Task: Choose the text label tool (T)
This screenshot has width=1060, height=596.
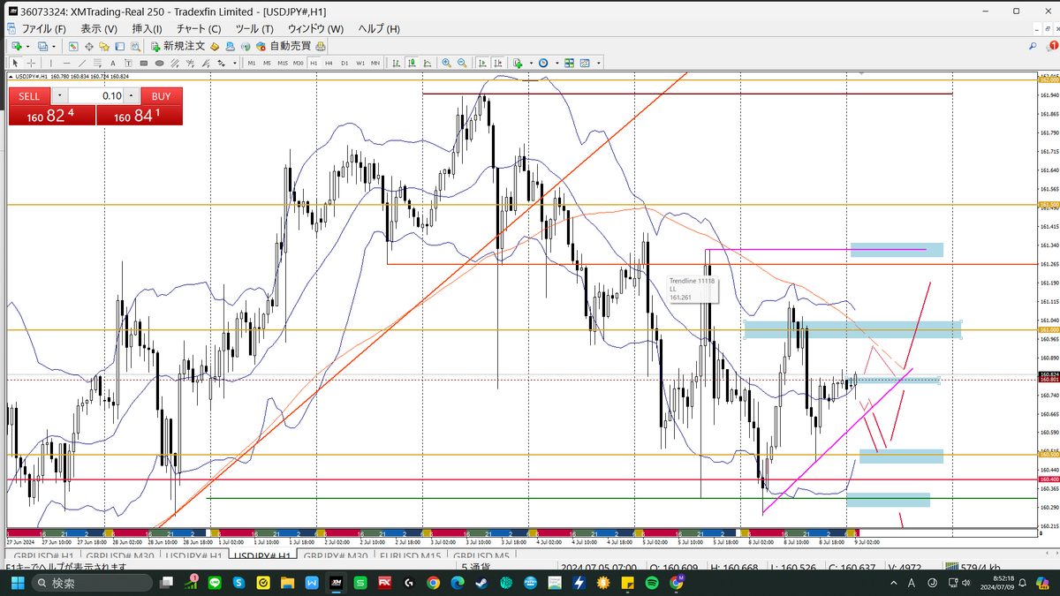Action: 128,63
